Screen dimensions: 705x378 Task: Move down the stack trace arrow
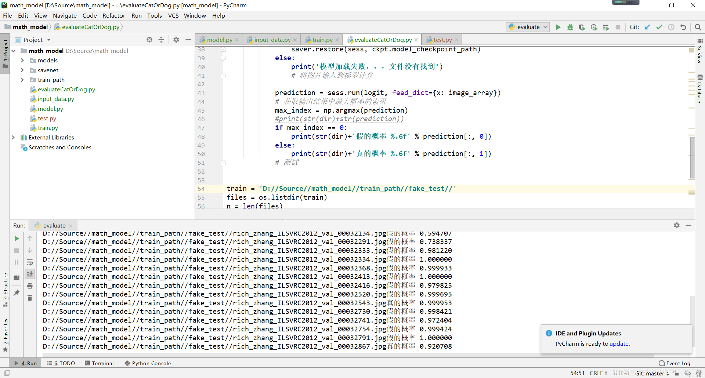[x=30, y=250]
